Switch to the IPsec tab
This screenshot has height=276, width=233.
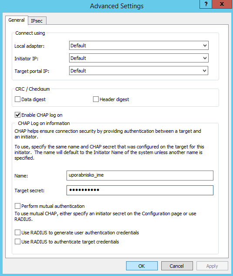coord(37,21)
